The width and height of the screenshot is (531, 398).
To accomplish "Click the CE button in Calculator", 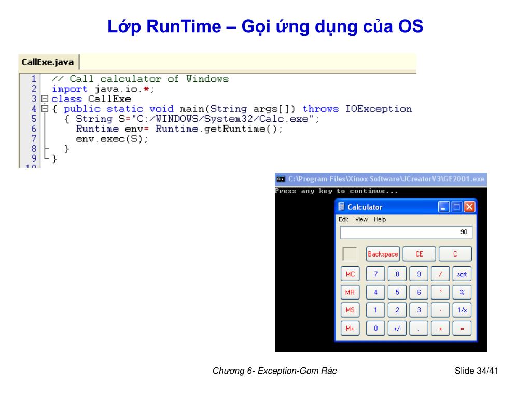I will (x=419, y=254).
